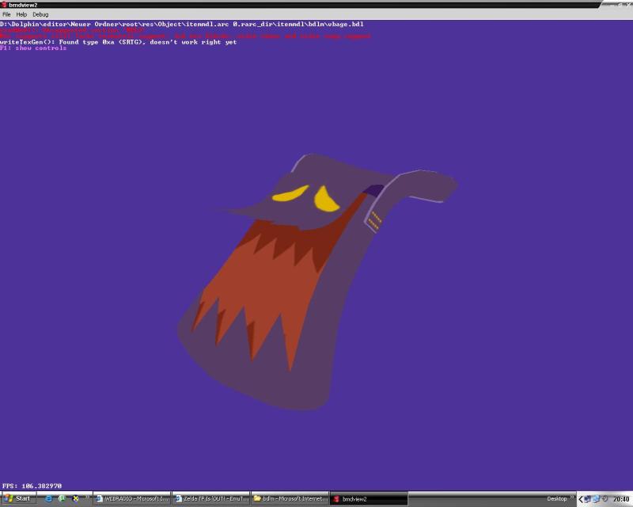Click the first monitor icon in system tray
The image size is (633, 507).
pyautogui.click(x=588, y=499)
